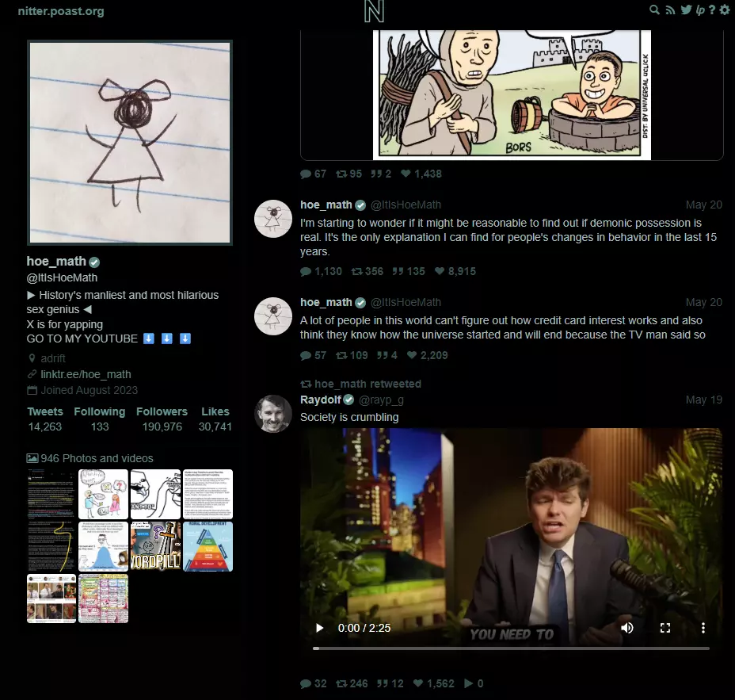The height and width of the screenshot is (700, 735).
Task: Open the @ItIsHoeMath handle under the profile name
Action: tap(62, 277)
